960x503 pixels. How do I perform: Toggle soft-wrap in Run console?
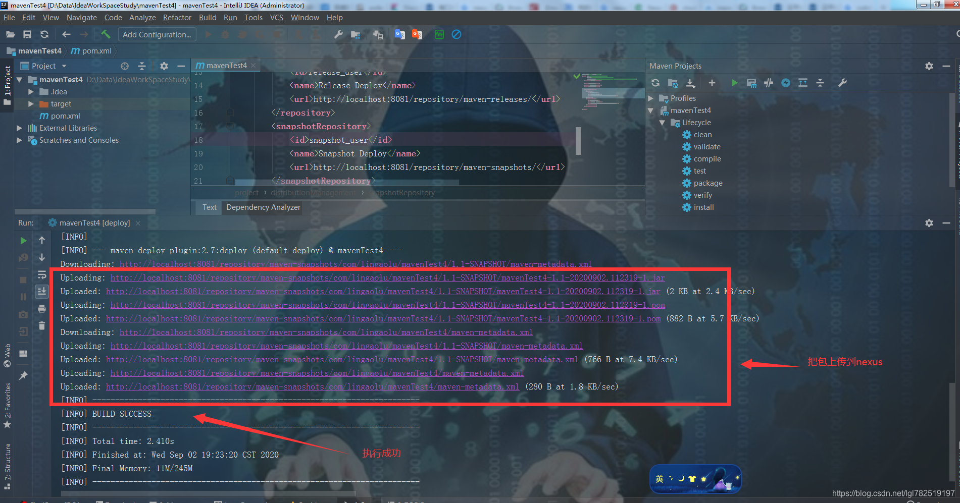pyautogui.click(x=42, y=274)
